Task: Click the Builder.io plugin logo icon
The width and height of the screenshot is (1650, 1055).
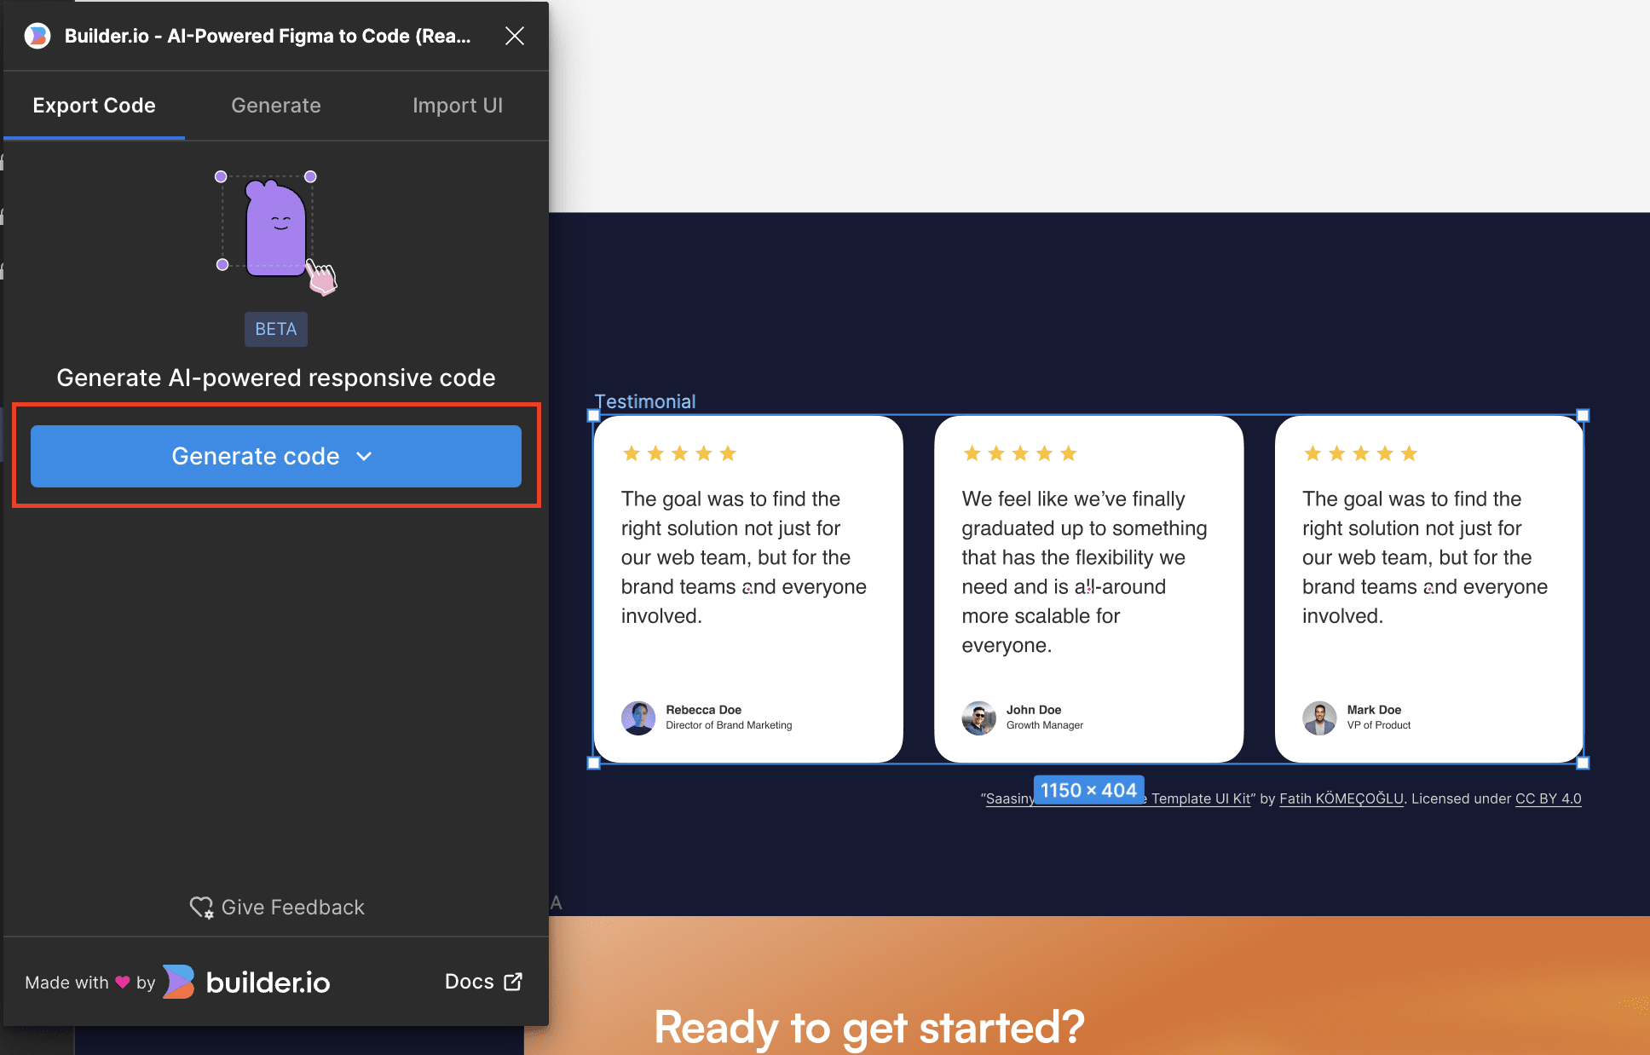Action: pos(37,36)
